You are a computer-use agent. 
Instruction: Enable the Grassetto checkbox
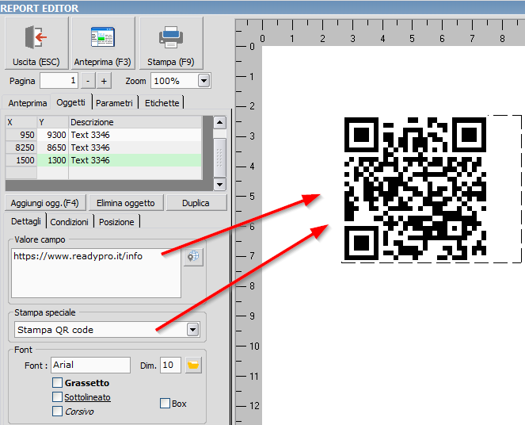[58, 383]
